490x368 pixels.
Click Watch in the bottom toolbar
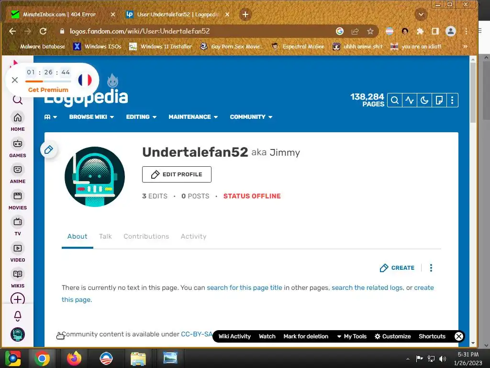[x=267, y=336]
